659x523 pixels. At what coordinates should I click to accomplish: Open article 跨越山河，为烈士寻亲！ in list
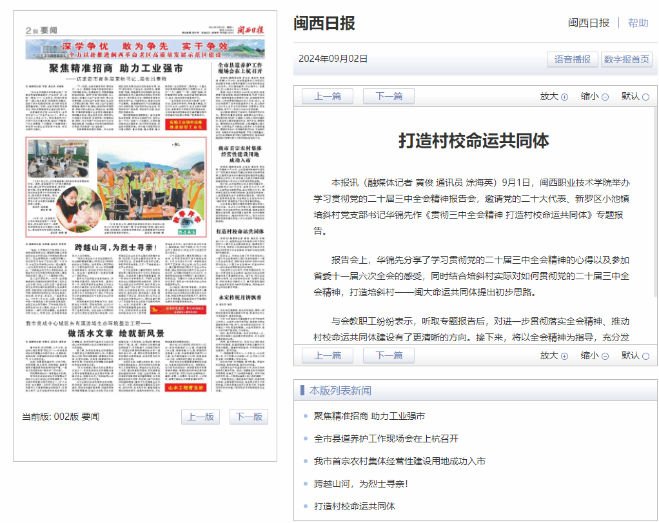coord(360,484)
